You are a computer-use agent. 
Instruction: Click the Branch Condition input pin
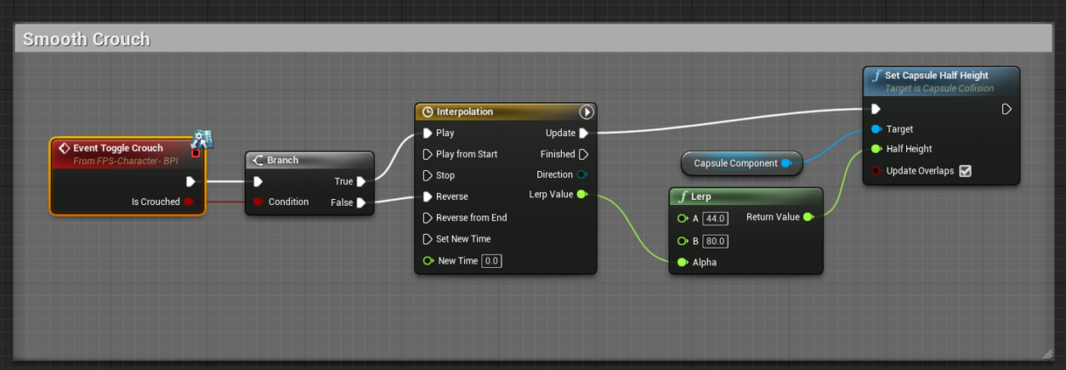258,202
